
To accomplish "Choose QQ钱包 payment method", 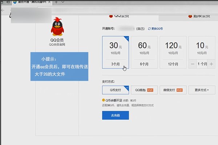I will 144,90.
